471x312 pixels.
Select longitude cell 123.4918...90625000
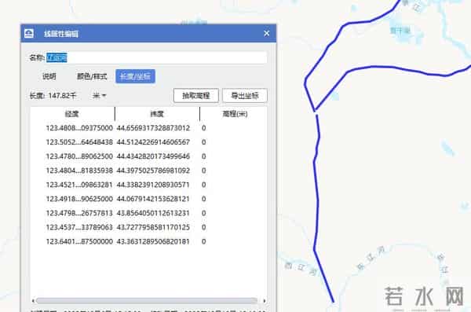tap(79, 199)
